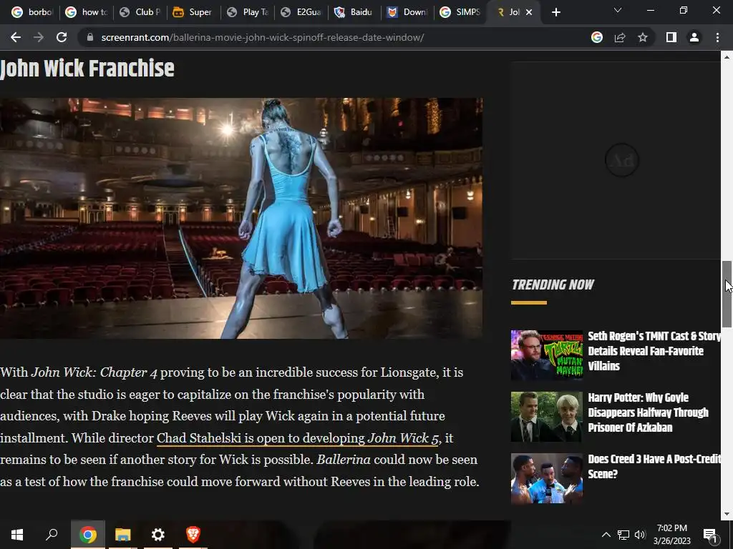Screen dimensions: 733x549
Task: Switch to the Baidu tab
Action: click(x=355, y=12)
